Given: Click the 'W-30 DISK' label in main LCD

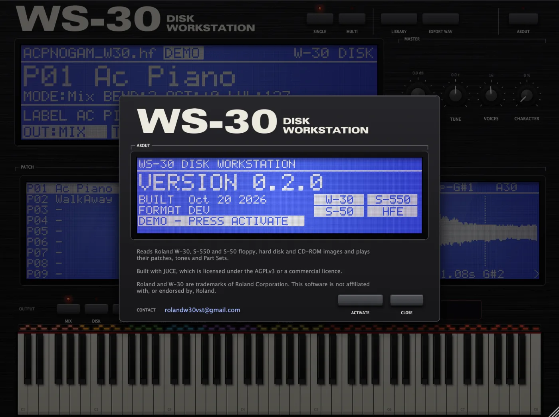Looking at the screenshot, I should [334, 53].
